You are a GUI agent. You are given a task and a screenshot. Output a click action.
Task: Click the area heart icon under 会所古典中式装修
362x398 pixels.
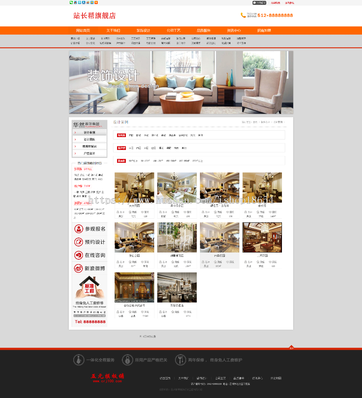pyautogui.click(x=142, y=312)
